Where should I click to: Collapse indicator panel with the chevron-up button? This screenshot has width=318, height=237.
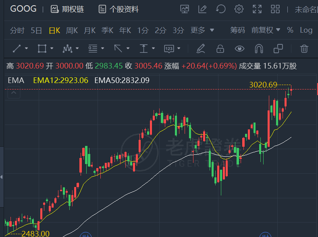14,93
